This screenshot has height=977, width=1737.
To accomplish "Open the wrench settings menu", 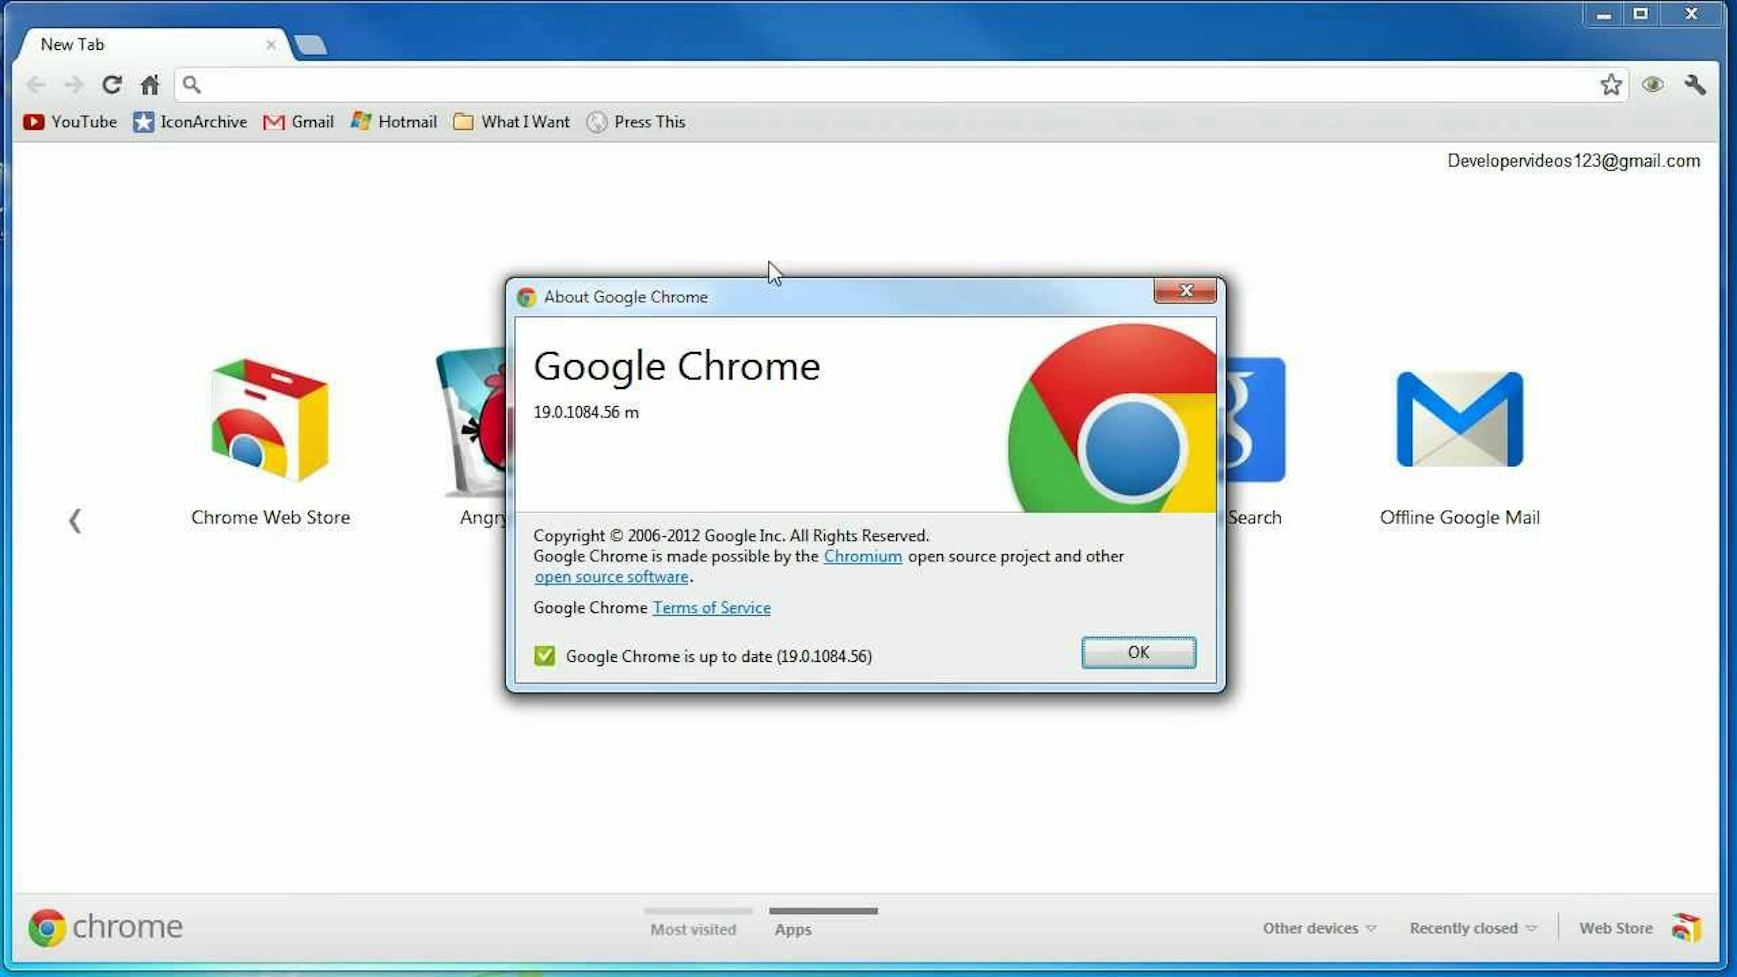I will pyautogui.click(x=1694, y=84).
